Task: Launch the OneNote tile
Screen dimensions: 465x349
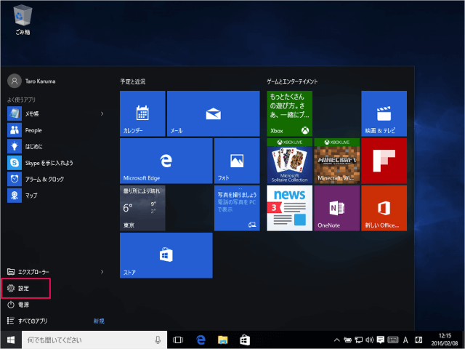Action: [336, 208]
